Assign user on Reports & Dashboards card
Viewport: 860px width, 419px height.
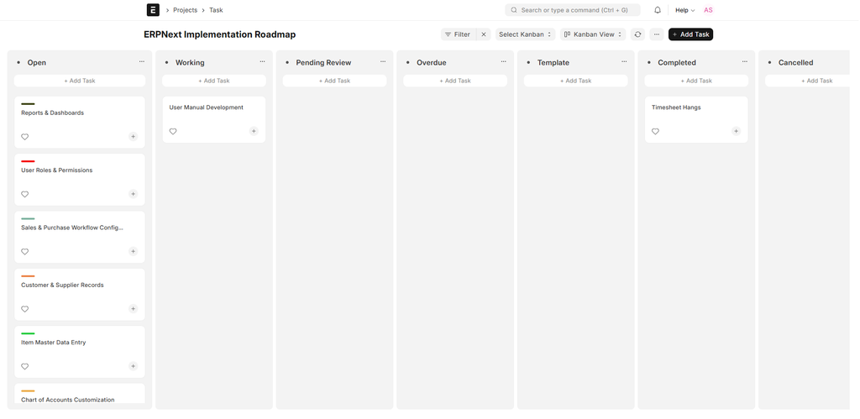point(134,137)
